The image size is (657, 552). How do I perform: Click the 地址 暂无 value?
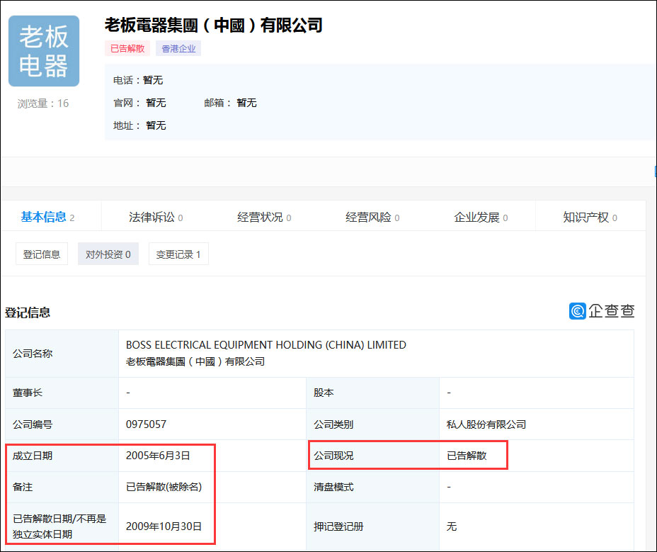coord(156,125)
